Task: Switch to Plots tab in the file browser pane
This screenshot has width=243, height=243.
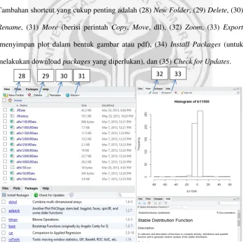Action: click(18, 89)
